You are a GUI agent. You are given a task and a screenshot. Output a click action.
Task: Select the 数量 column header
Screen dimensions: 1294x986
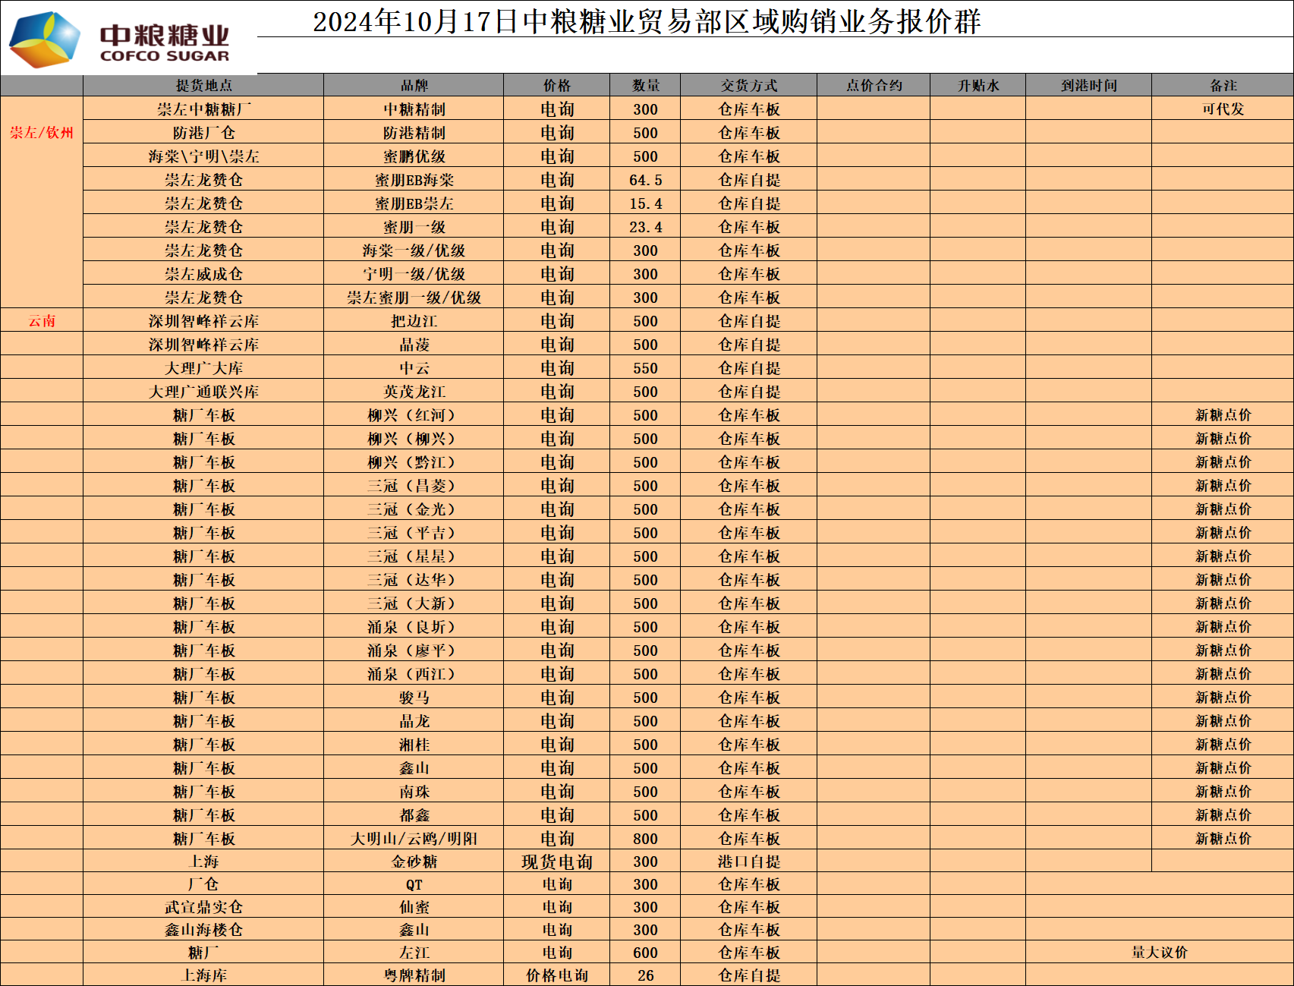point(645,86)
